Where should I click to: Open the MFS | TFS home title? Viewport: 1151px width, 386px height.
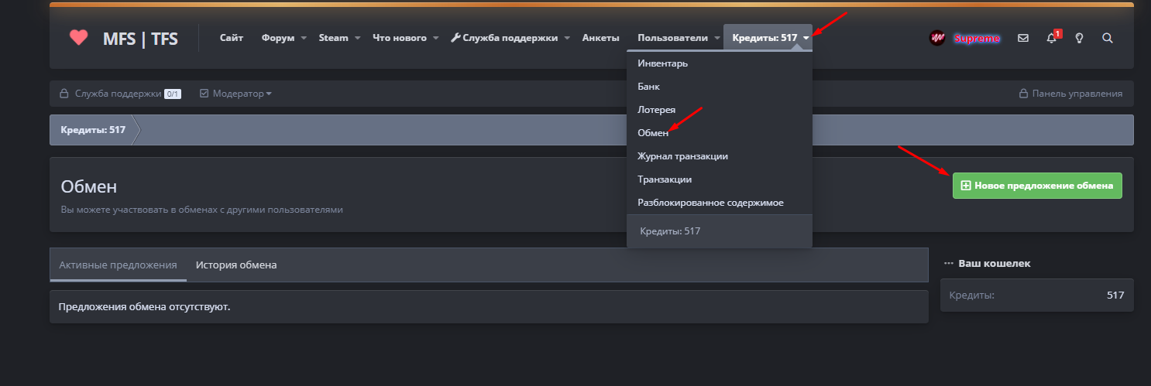tap(140, 38)
